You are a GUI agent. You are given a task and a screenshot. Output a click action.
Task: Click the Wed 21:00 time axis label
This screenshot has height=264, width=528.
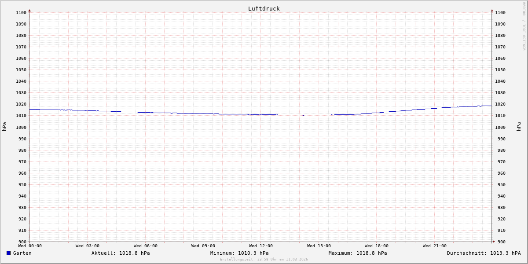(435, 246)
